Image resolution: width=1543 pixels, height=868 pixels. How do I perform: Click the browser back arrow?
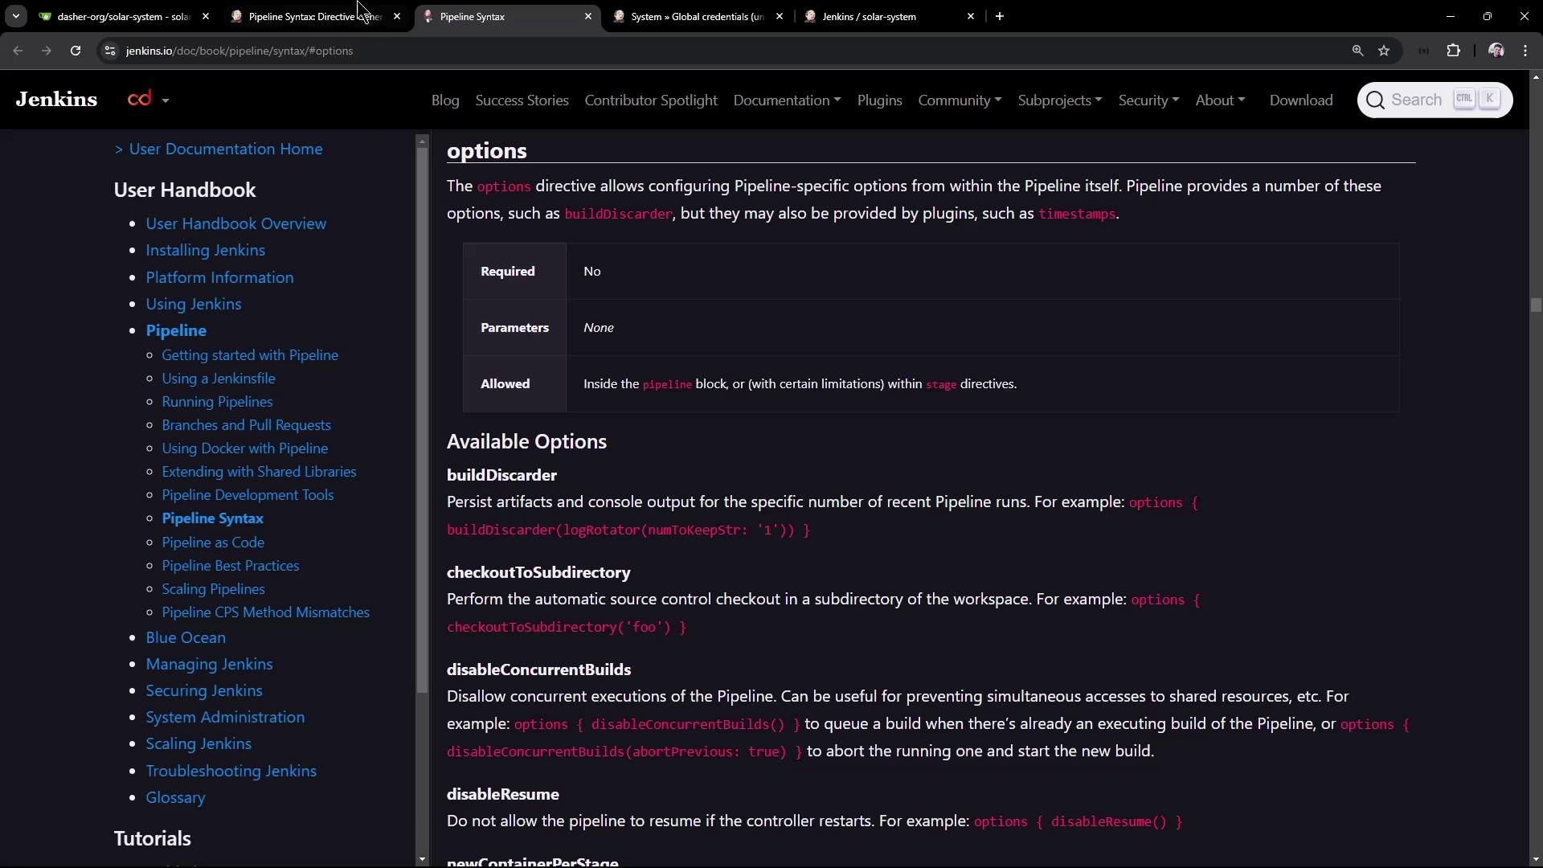[x=18, y=51]
